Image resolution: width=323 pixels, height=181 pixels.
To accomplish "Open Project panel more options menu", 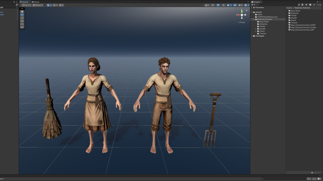I will tap(320, 2).
